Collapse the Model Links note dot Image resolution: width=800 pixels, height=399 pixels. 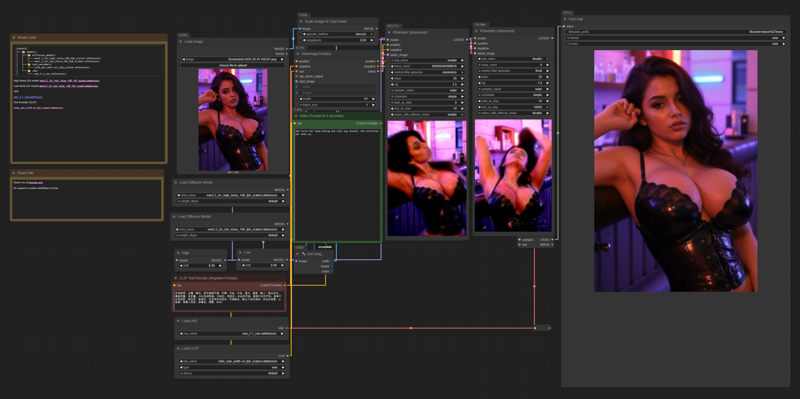tap(14, 38)
